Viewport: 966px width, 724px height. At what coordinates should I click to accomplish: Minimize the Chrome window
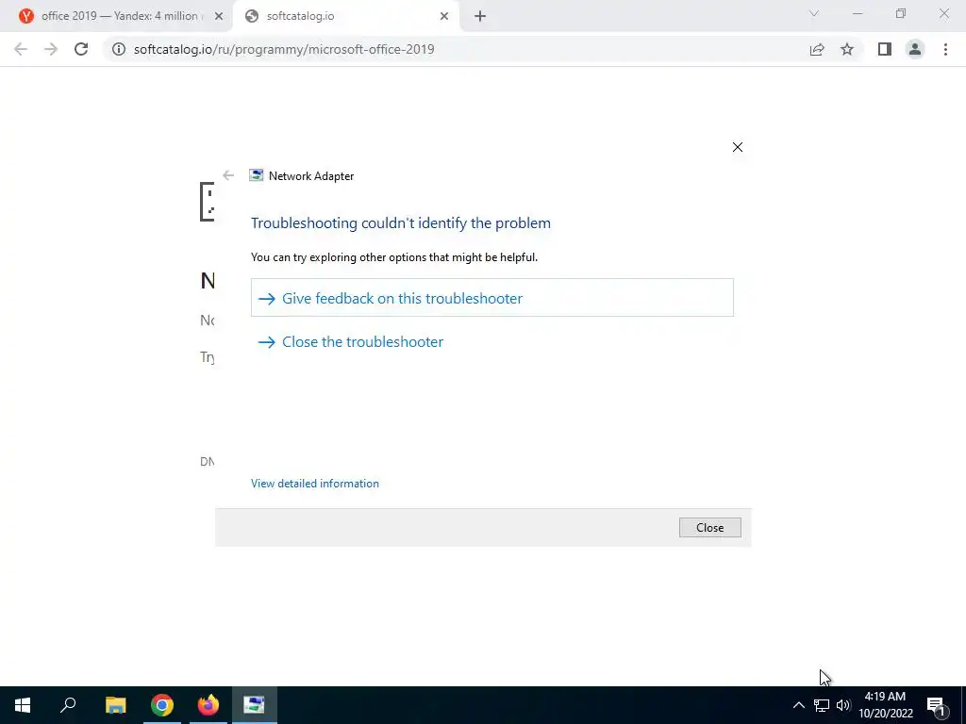click(858, 13)
